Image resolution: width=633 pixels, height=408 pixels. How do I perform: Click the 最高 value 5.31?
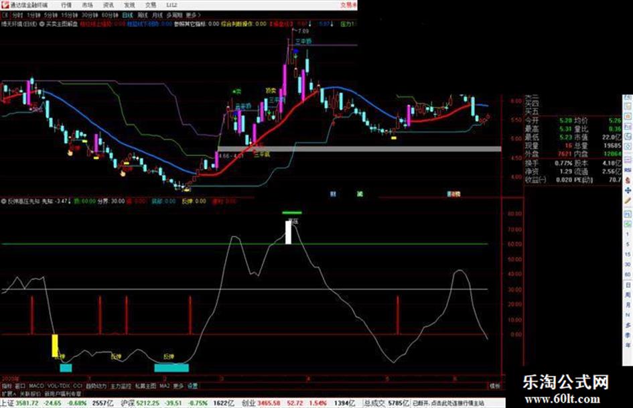(x=565, y=129)
